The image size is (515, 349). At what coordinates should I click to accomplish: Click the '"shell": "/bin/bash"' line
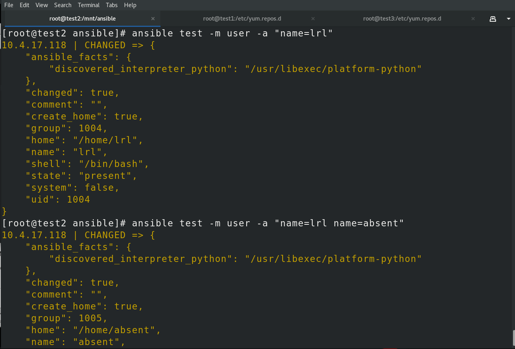click(x=87, y=164)
